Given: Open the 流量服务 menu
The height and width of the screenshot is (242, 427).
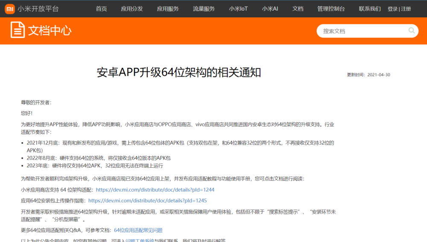Looking at the screenshot, I should [x=204, y=9].
